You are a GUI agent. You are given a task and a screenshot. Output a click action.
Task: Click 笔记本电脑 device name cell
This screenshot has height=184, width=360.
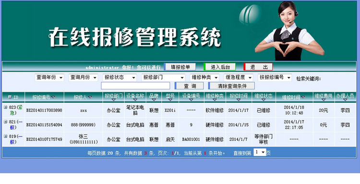[135, 110]
